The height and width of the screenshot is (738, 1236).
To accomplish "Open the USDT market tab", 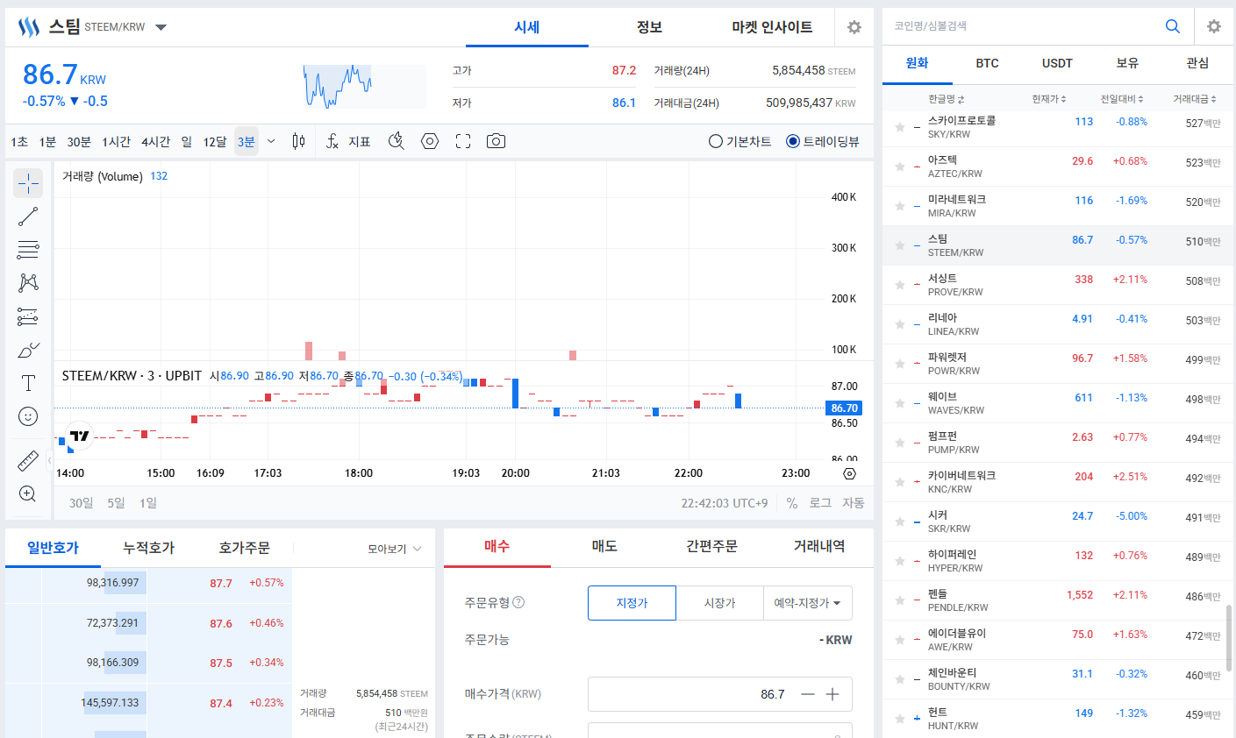I will [1057, 63].
